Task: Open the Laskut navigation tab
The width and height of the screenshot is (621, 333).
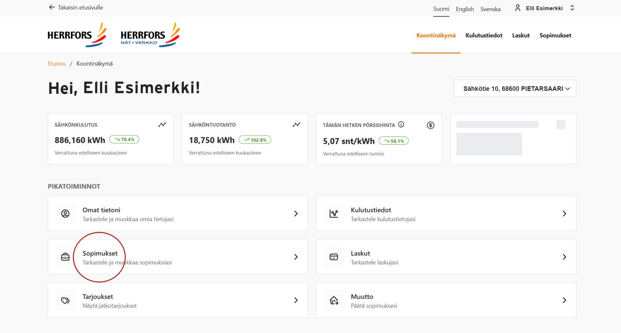Action: (x=521, y=36)
